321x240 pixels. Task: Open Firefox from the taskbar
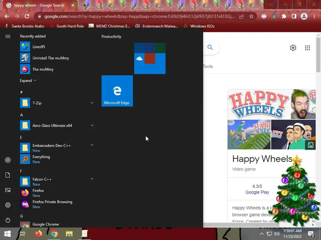click(x=38, y=234)
